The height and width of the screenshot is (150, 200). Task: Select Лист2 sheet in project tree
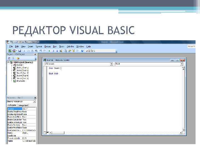pos(21,70)
